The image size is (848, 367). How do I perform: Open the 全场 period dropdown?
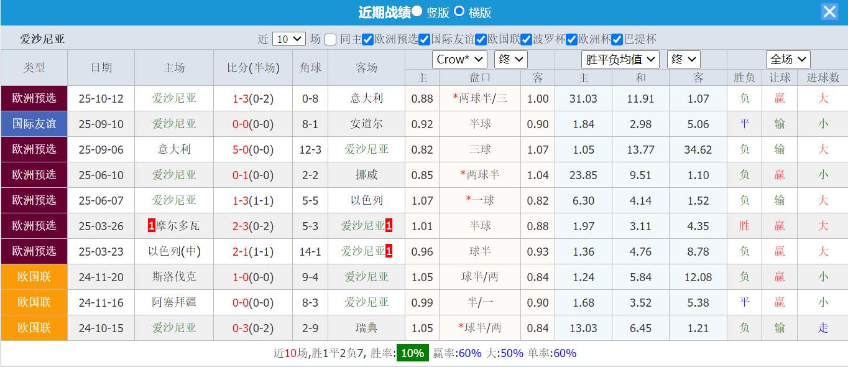[x=787, y=60]
